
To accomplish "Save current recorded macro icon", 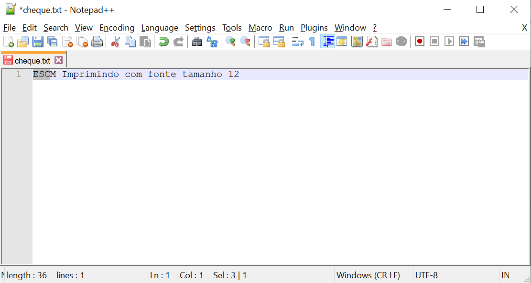I will pos(479,42).
